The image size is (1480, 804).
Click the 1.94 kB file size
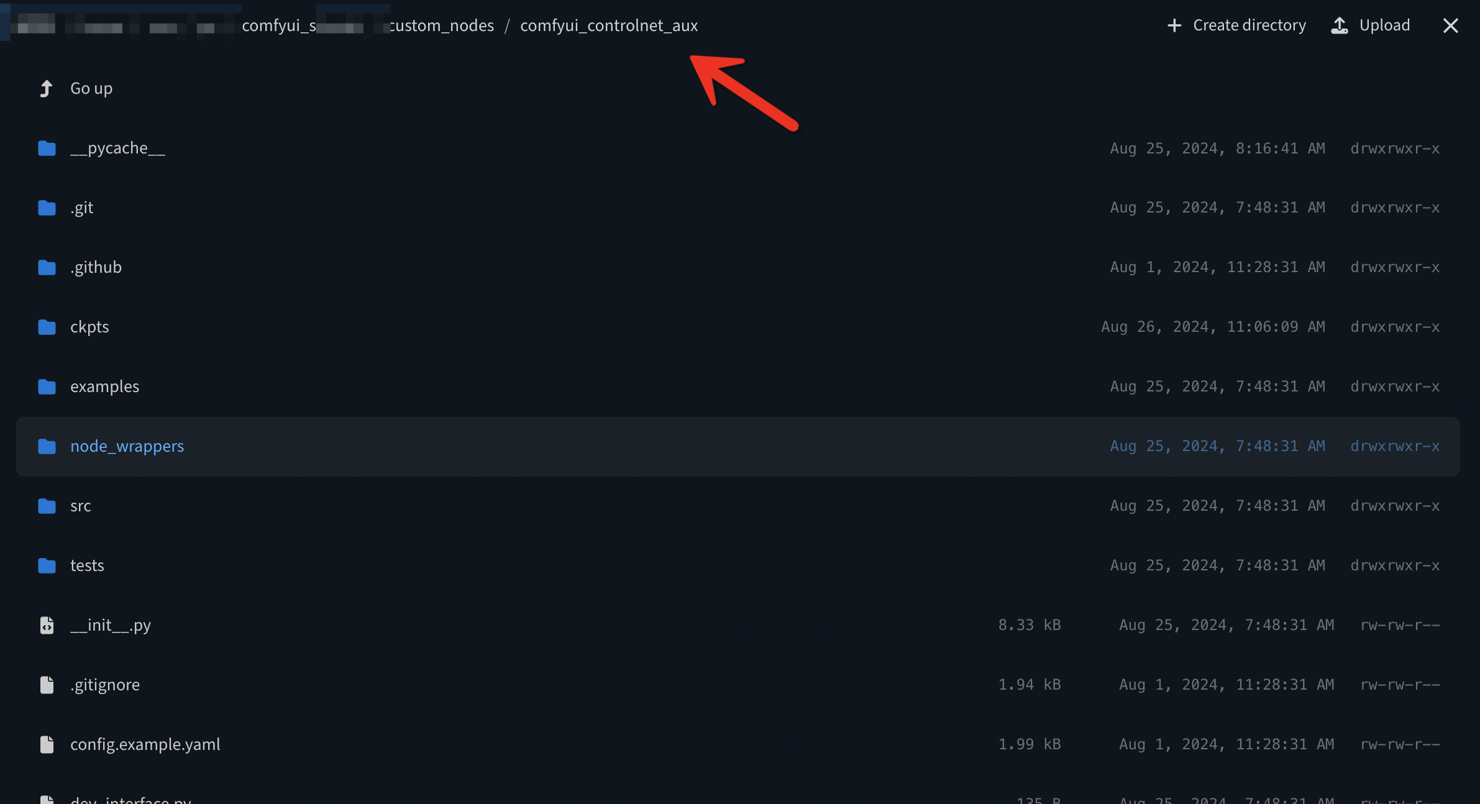pyautogui.click(x=1030, y=685)
